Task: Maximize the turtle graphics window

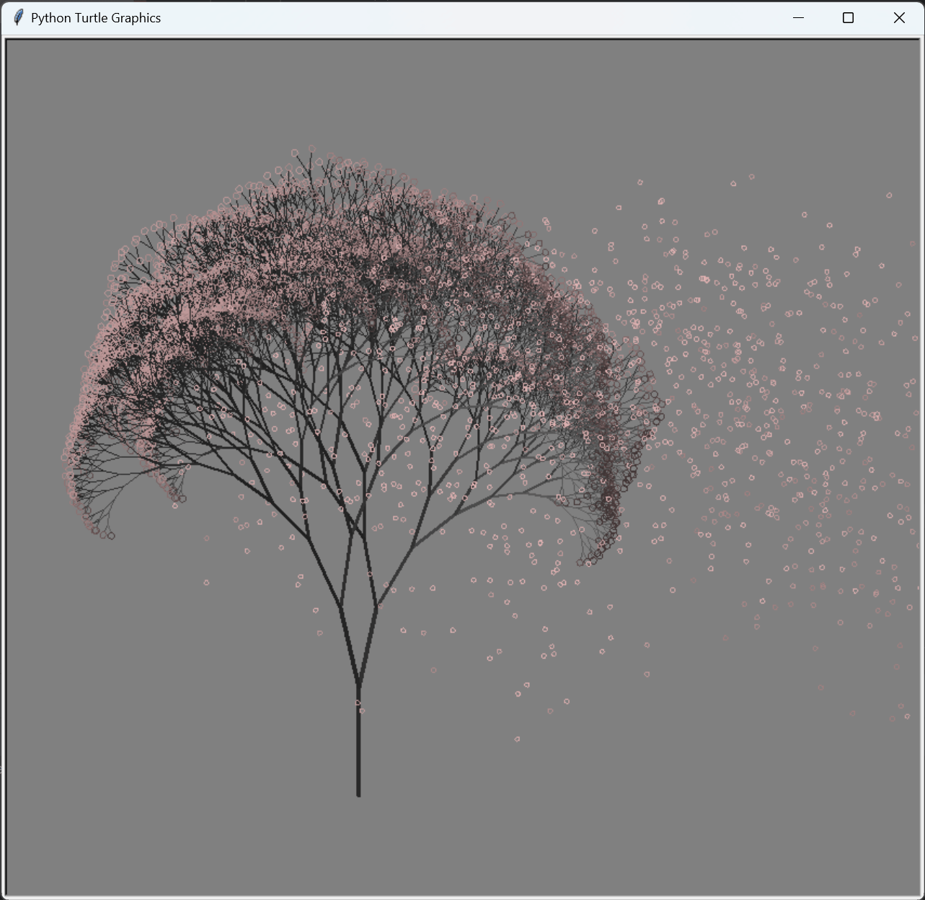Action: coord(848,17)
